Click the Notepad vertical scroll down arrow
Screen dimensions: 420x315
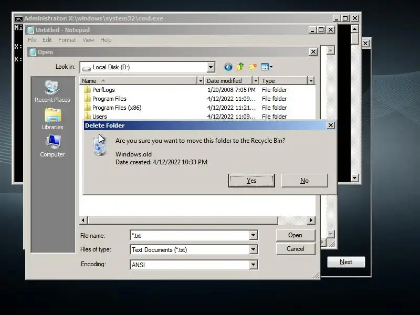click(x=331, y=234)
